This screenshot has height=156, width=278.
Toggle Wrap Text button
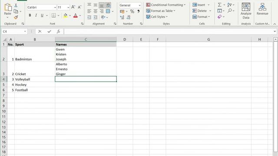coord(108,5)
